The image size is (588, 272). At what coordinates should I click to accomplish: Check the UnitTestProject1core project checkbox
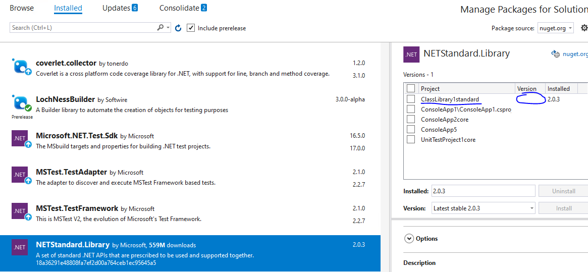coord(411,140)
